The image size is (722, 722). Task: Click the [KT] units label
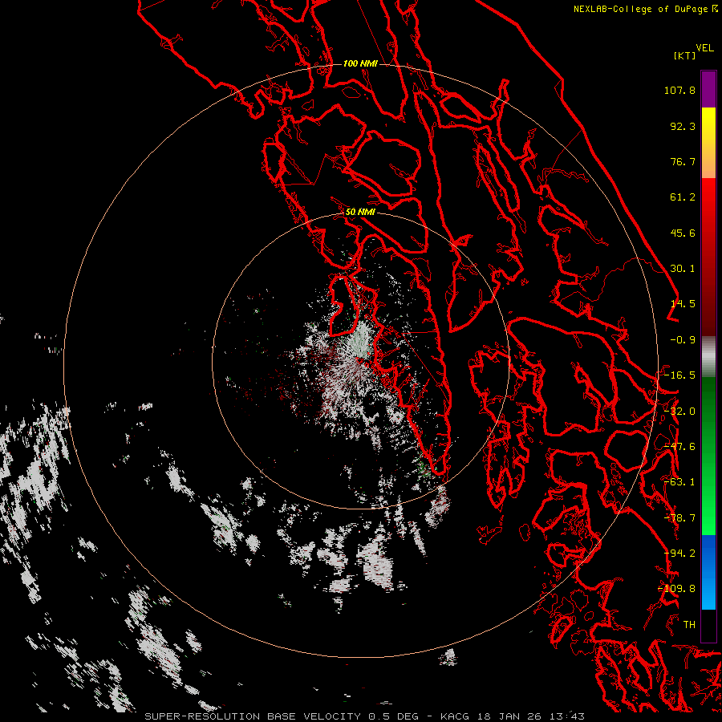pyautogui.click(x=685, y=55)
